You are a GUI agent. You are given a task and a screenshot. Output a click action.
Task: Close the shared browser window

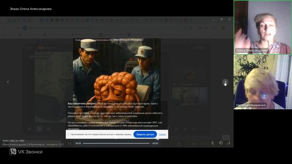point(229,19)
